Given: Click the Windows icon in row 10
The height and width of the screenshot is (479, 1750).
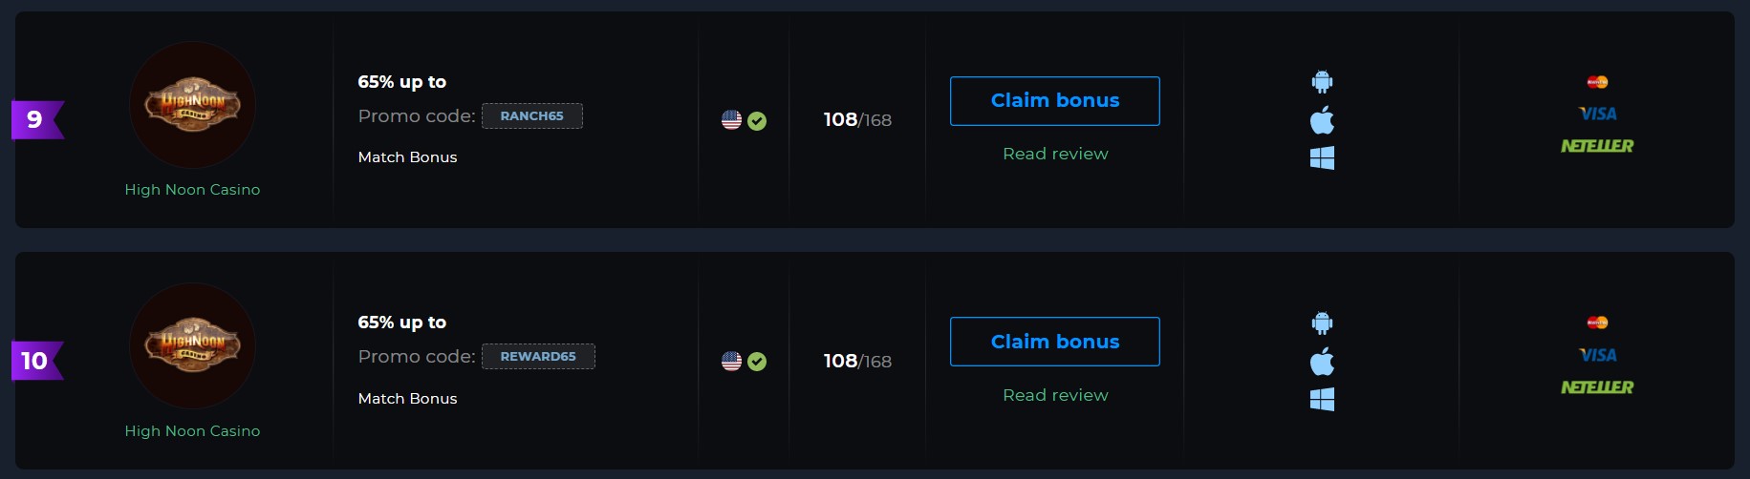Looking at the screenshot, I should coord(1322,399).
